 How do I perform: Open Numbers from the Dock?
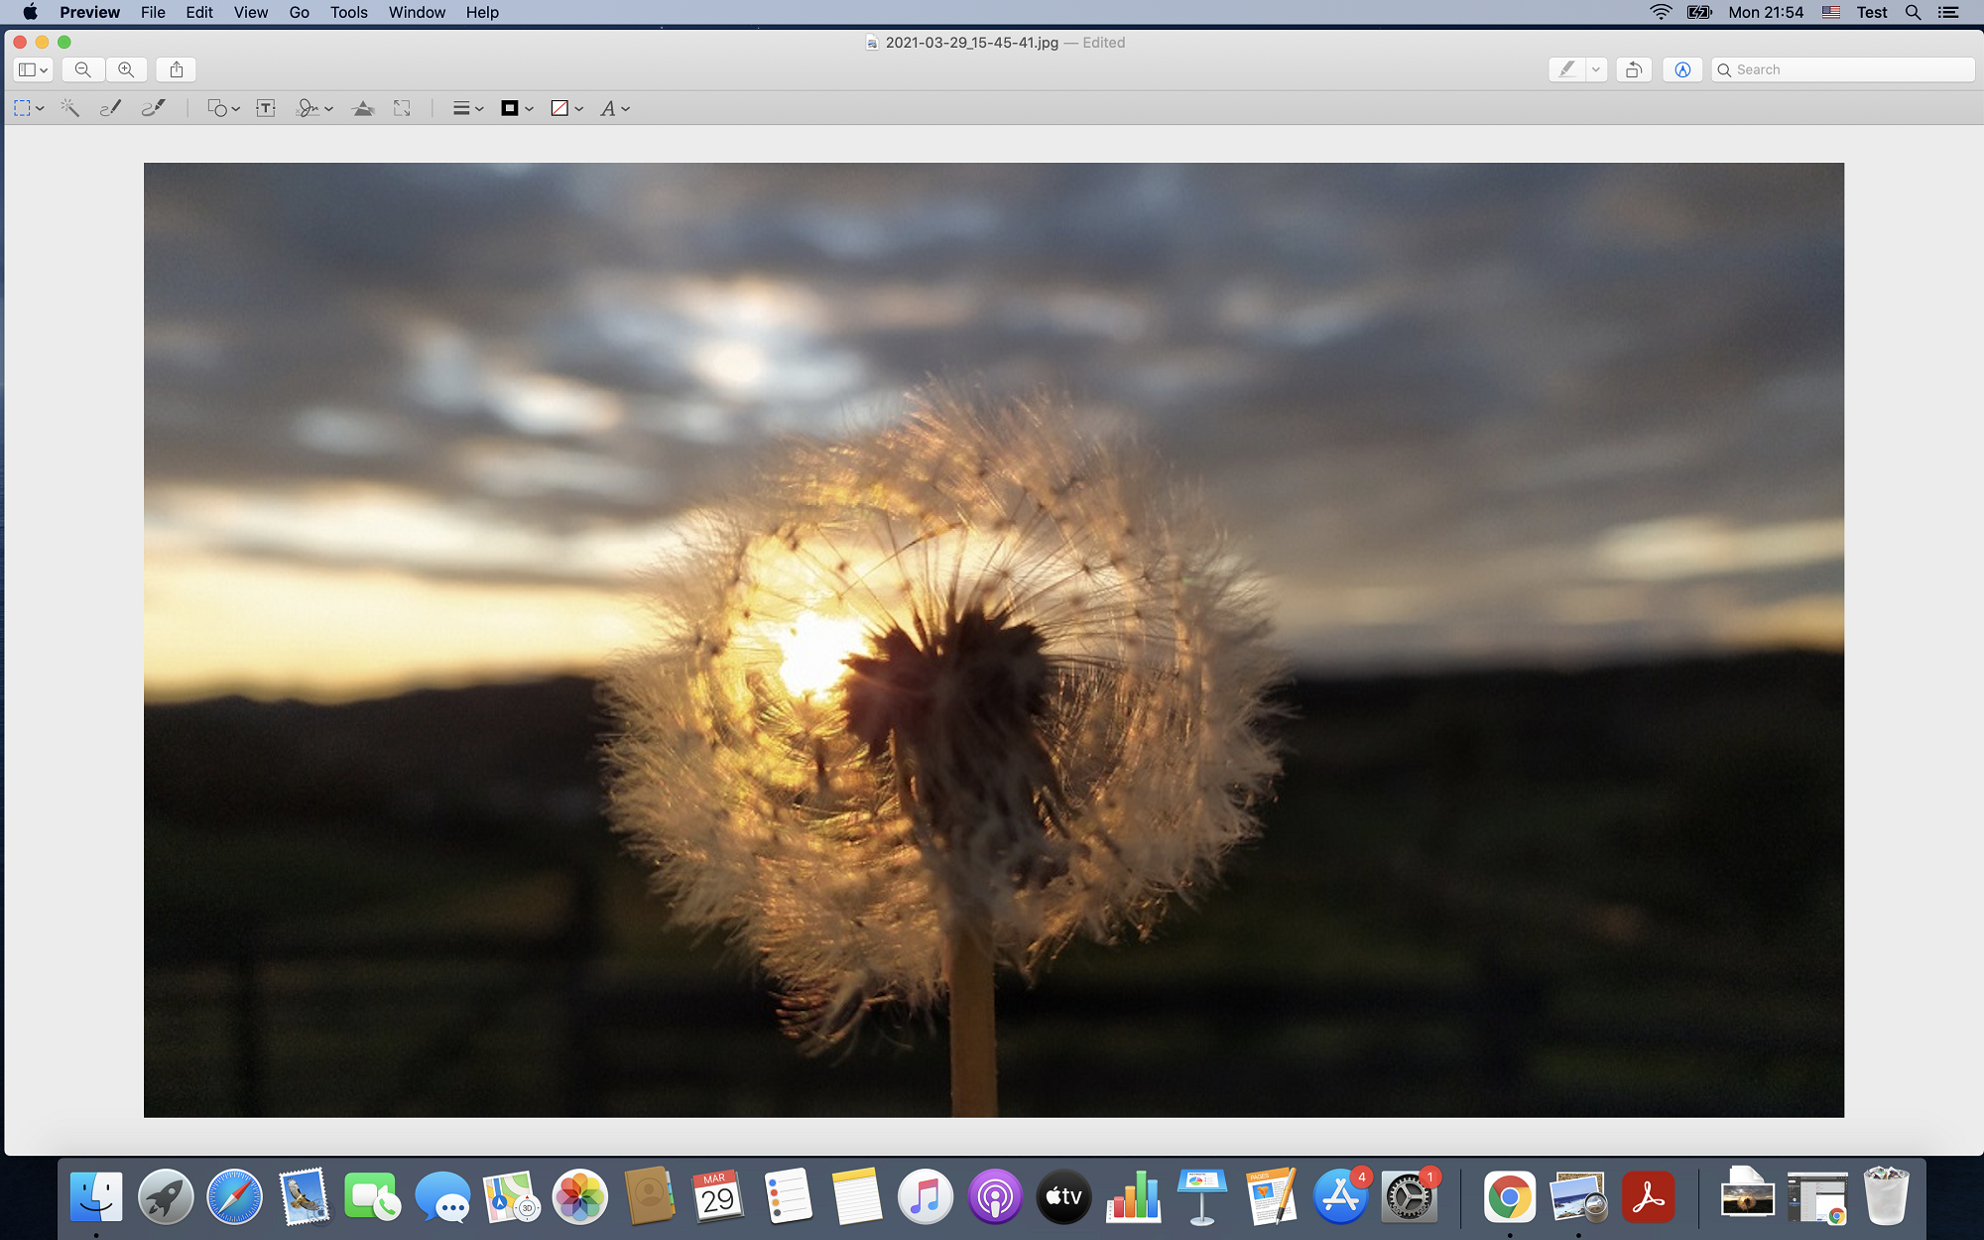click(1133, 1196)
